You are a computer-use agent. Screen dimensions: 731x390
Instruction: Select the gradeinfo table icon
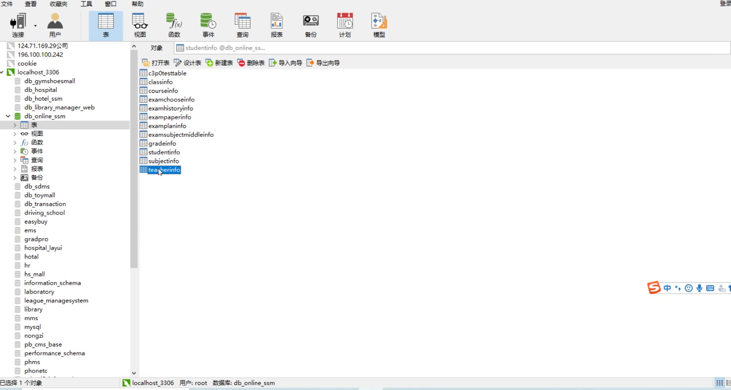coord(143,143)
